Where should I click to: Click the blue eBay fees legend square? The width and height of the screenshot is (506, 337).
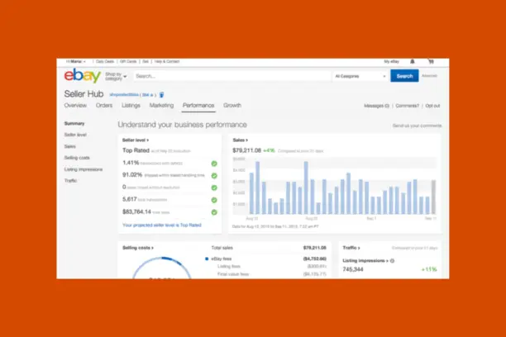pos(207,259)
